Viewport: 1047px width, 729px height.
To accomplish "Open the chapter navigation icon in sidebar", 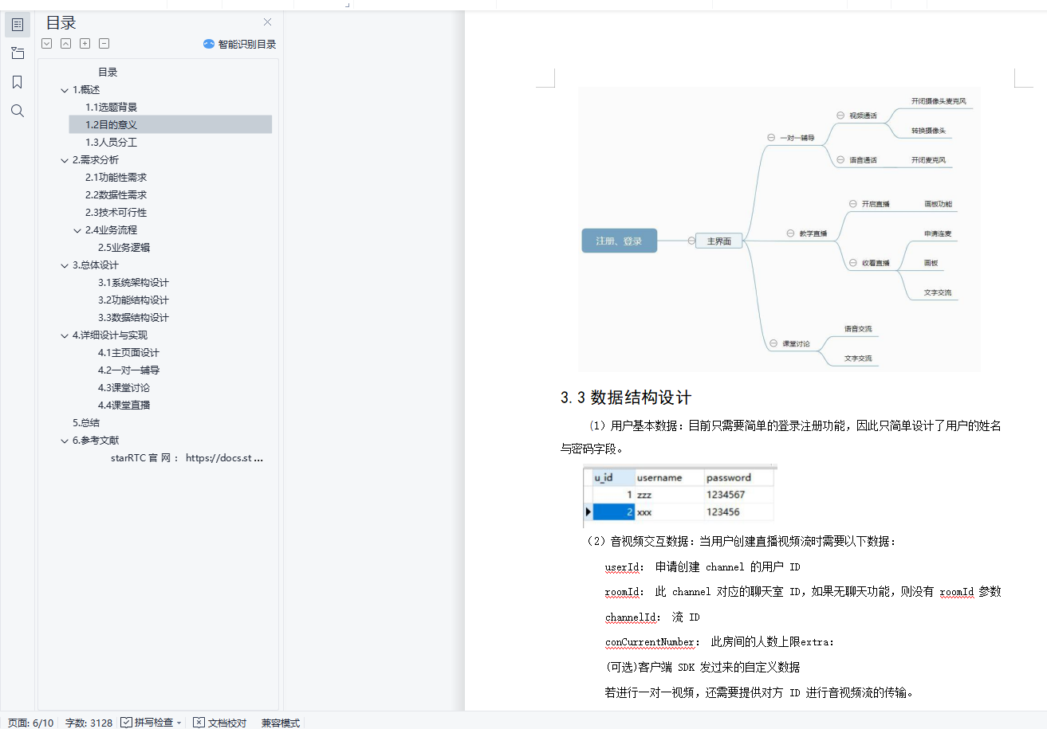I will click(18, 53).
